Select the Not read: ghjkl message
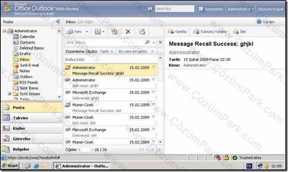Screen dimensions: 288x172 point(110,83)
